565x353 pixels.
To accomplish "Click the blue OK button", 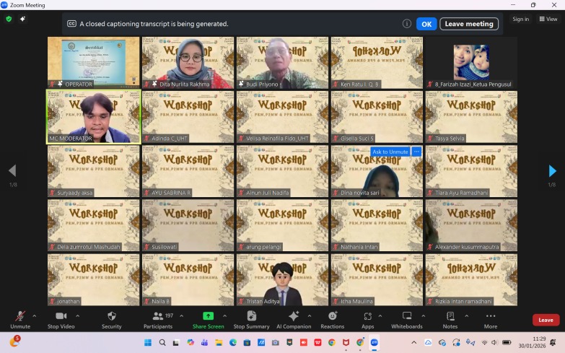I will [426, 24].
